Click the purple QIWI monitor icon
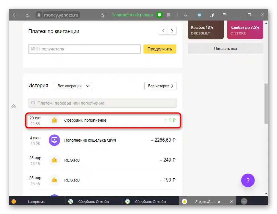This screenshot has width=277, height=214. click(54, 140)
